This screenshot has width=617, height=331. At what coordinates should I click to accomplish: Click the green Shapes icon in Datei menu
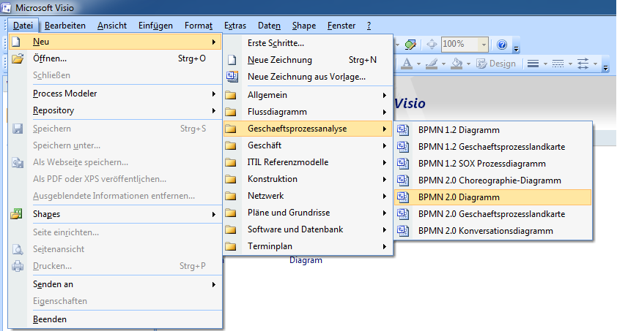(x=17, y=214)
